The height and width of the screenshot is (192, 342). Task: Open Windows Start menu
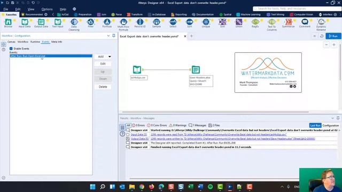[92, 187]
